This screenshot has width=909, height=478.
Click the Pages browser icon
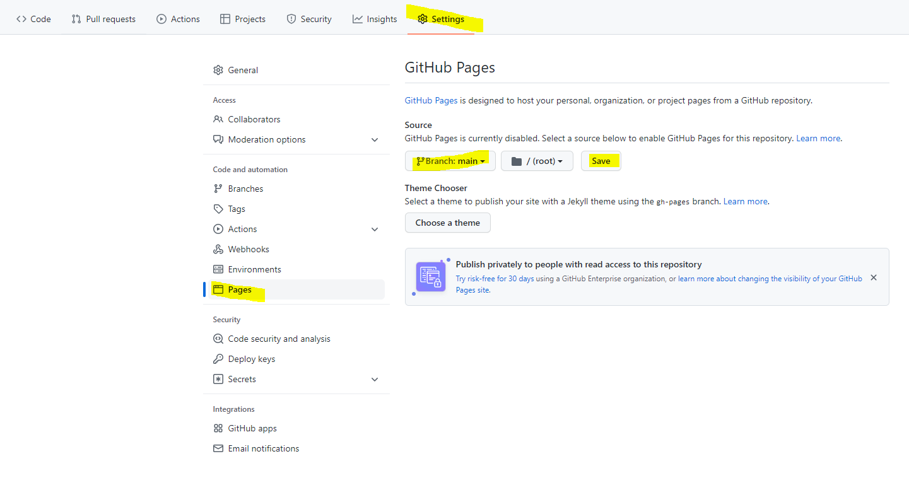(x=218, y=289)
